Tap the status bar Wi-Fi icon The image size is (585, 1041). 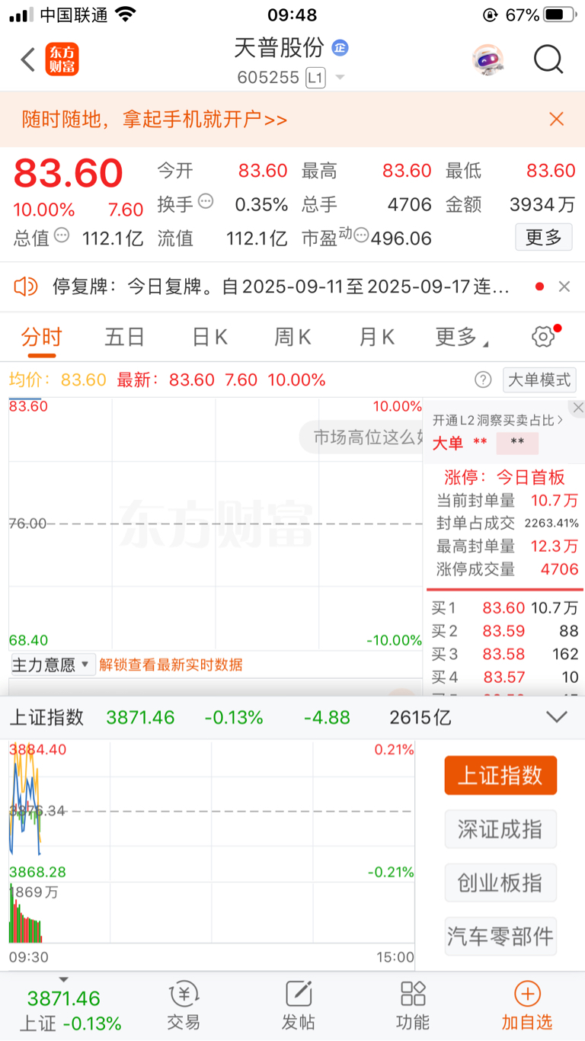126,14
